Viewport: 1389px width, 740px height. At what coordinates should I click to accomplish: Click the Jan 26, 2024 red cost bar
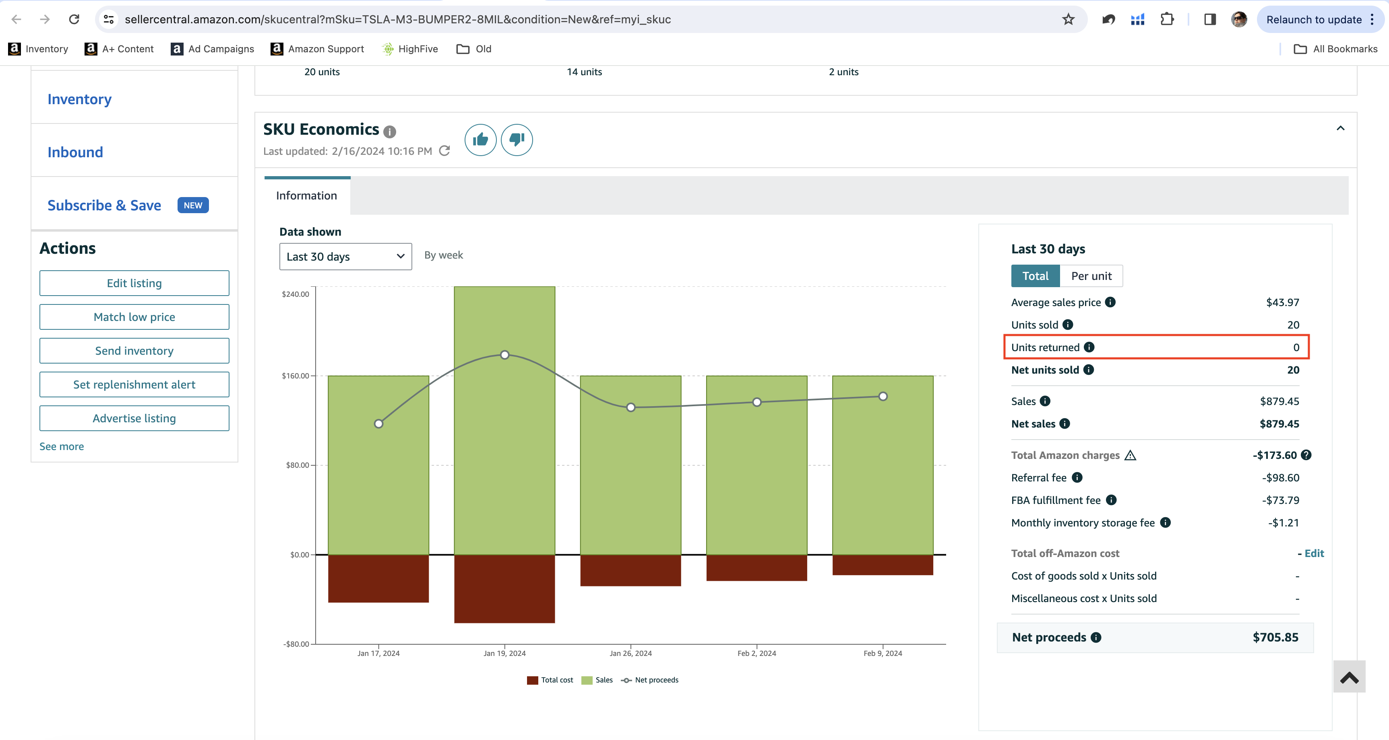(x=630, y=570)
